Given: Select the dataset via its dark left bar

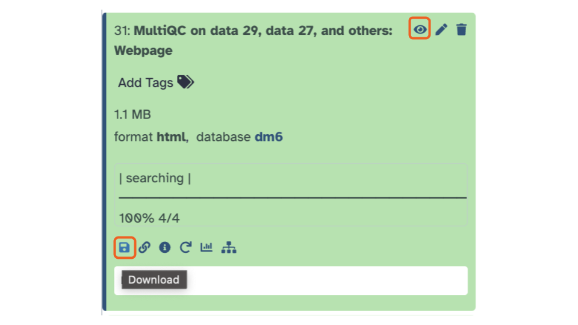Looking at the screenshot, I should (104, 162).
